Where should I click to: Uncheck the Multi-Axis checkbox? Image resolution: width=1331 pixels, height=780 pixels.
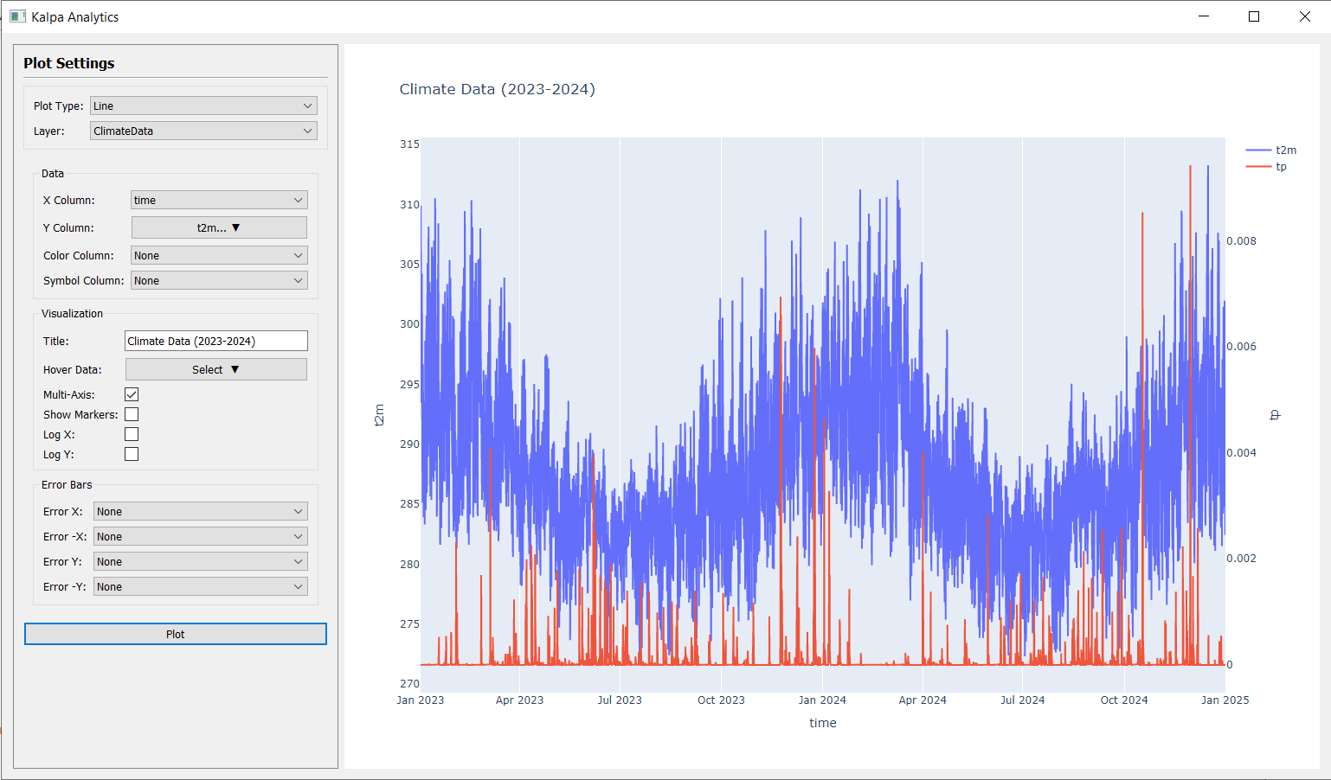132,394
